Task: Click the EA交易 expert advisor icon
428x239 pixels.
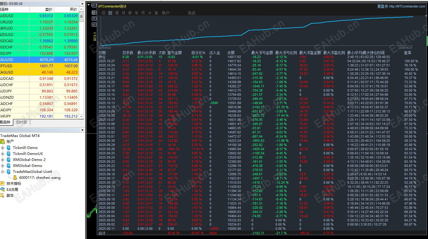Action: [x=2, y=189]
